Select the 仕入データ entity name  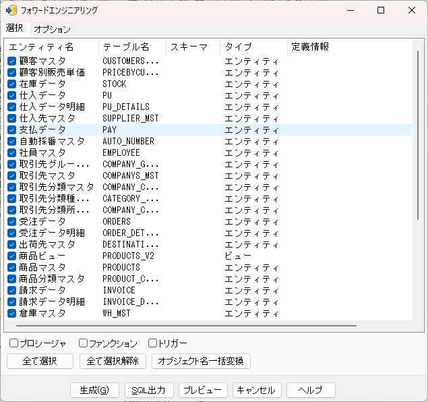click(42, 95)
